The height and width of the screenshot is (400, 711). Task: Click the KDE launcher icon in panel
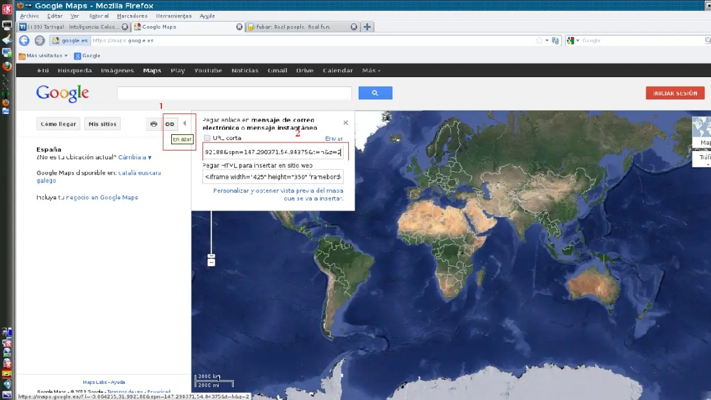coord(7,9)
